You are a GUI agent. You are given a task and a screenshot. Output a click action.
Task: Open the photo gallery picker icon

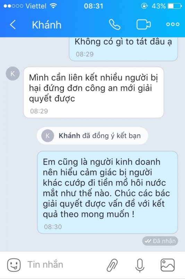(x=168, y=265)
